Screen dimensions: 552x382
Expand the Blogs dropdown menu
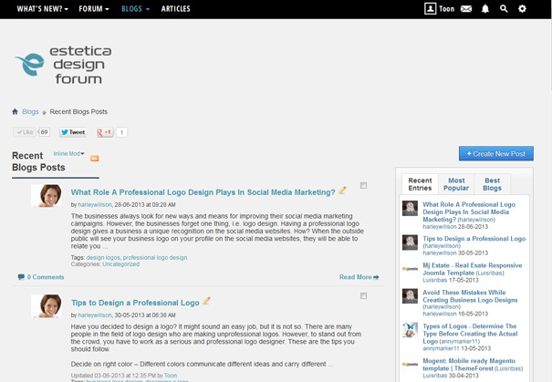click(x=136, y=9)
